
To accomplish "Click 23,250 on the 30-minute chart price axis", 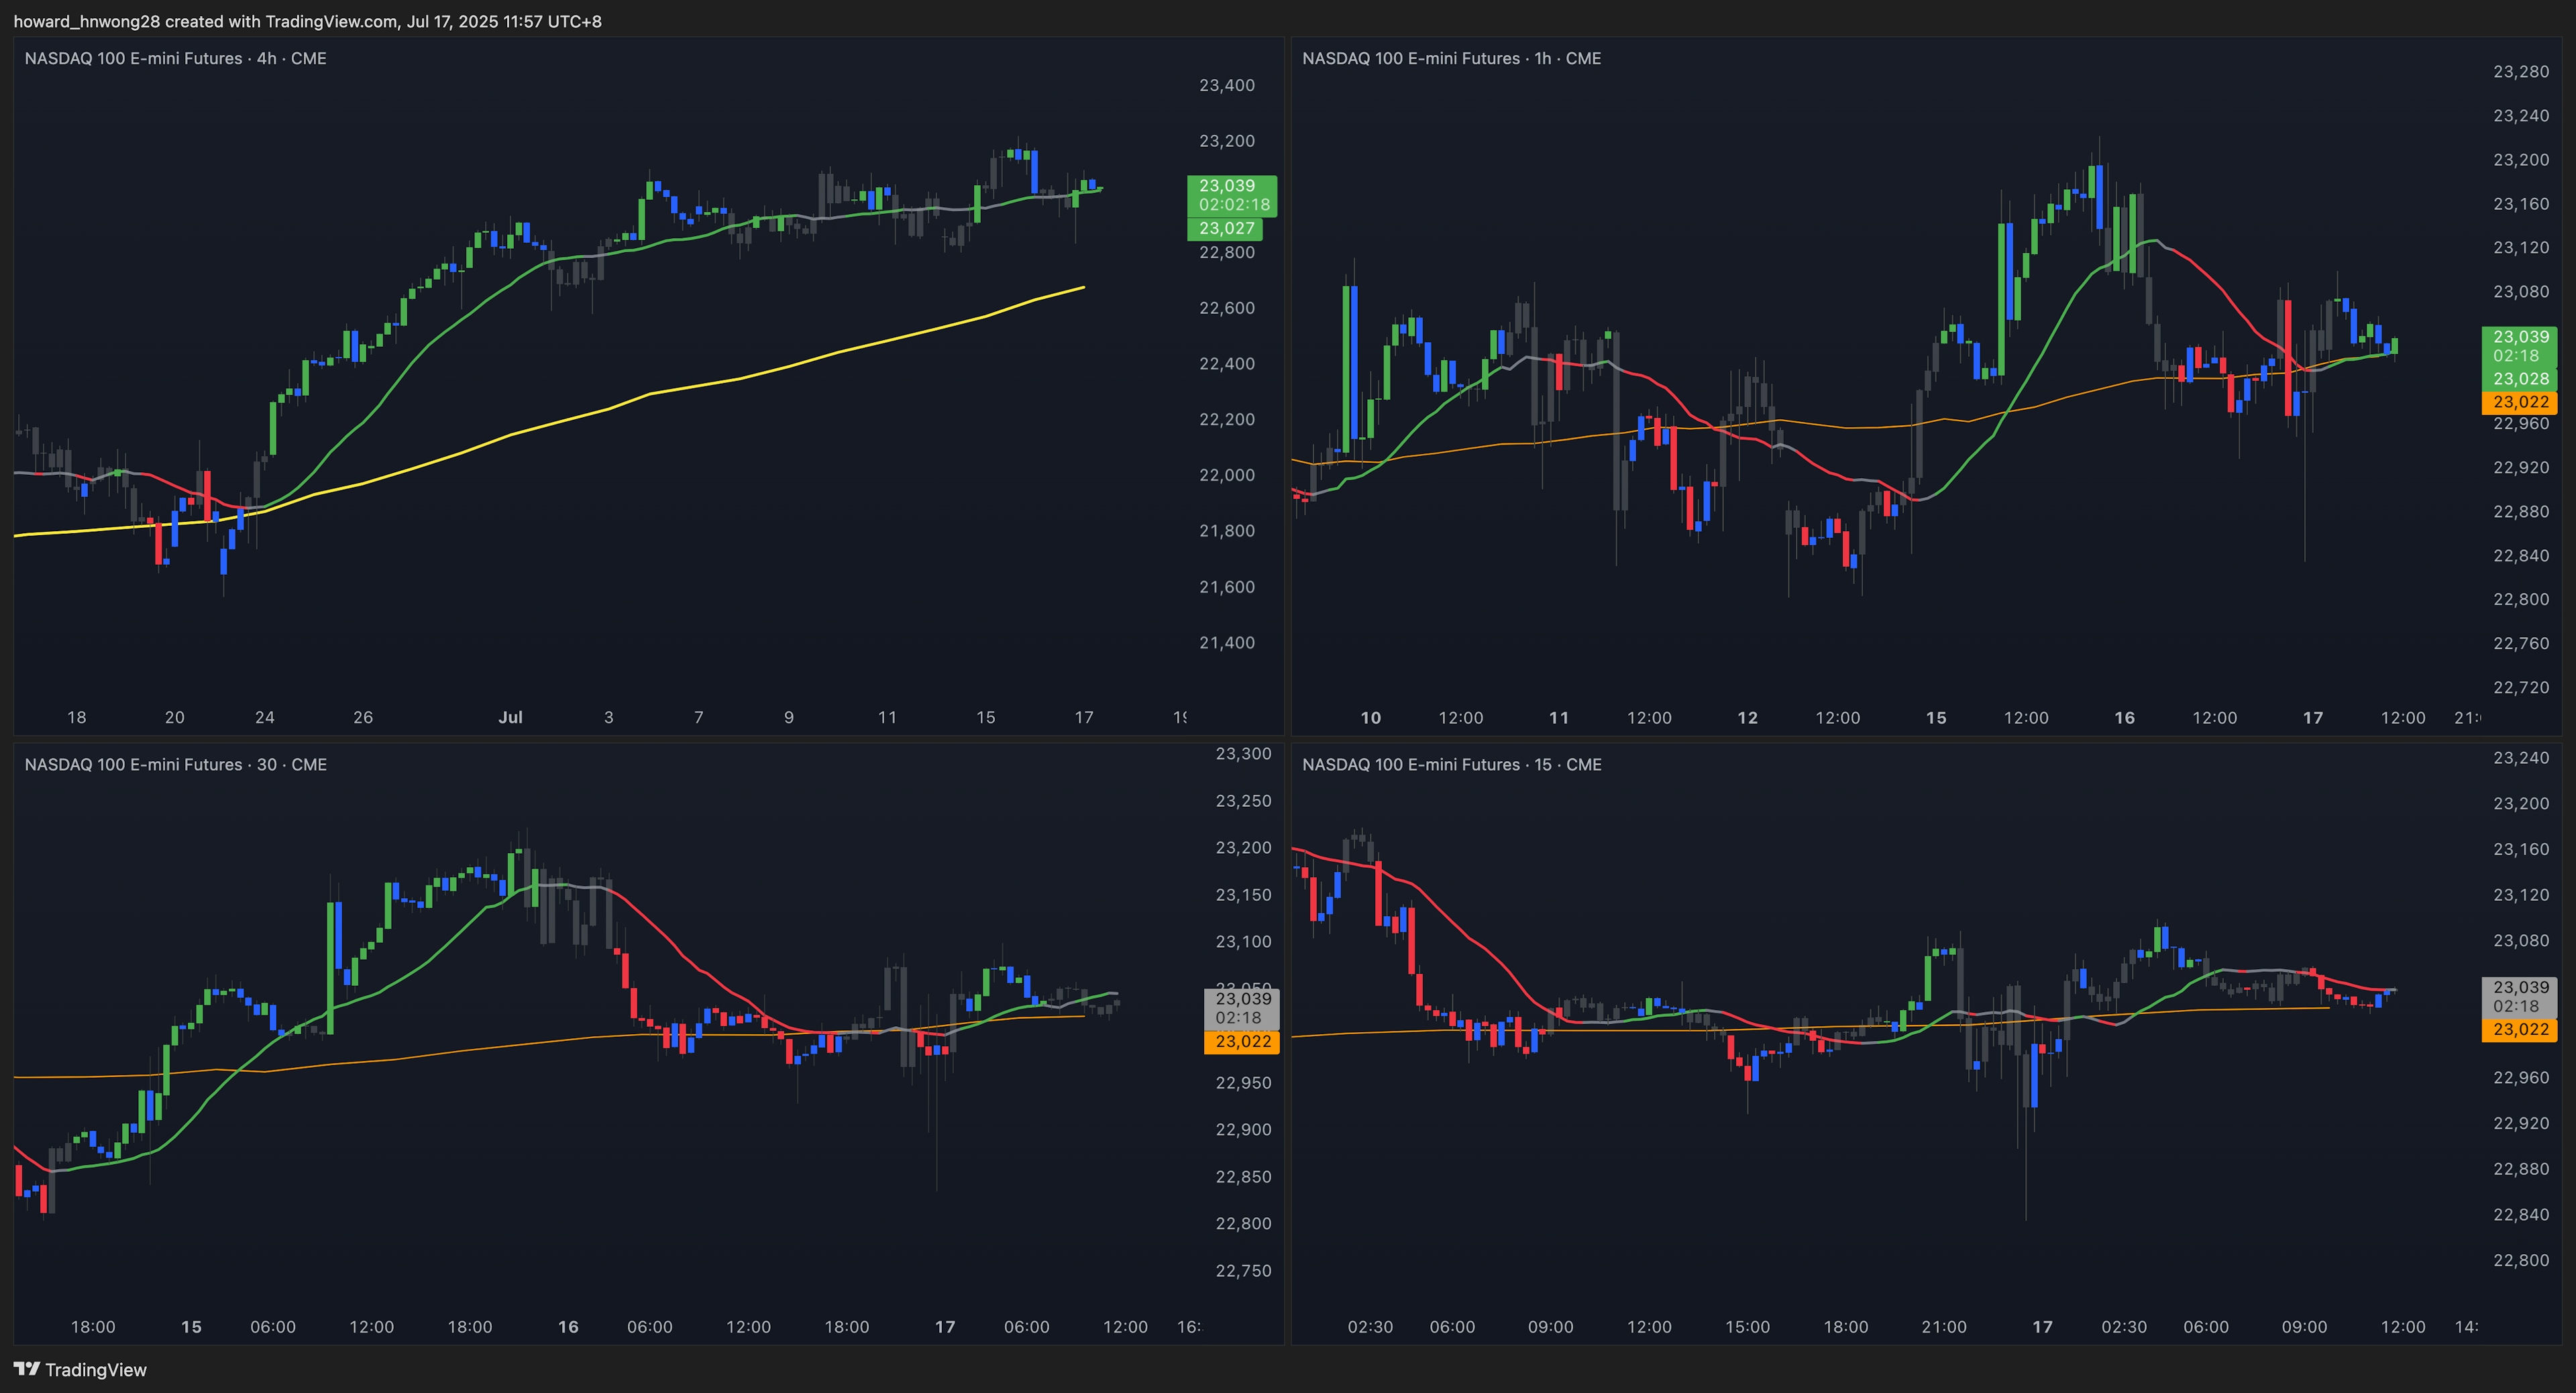I will tap(1243, 801).
